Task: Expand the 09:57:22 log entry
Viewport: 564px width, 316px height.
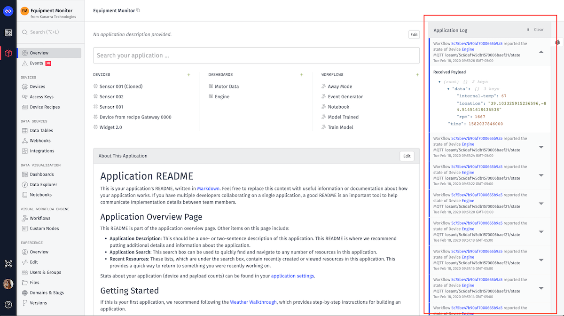Action: [541, 175]
